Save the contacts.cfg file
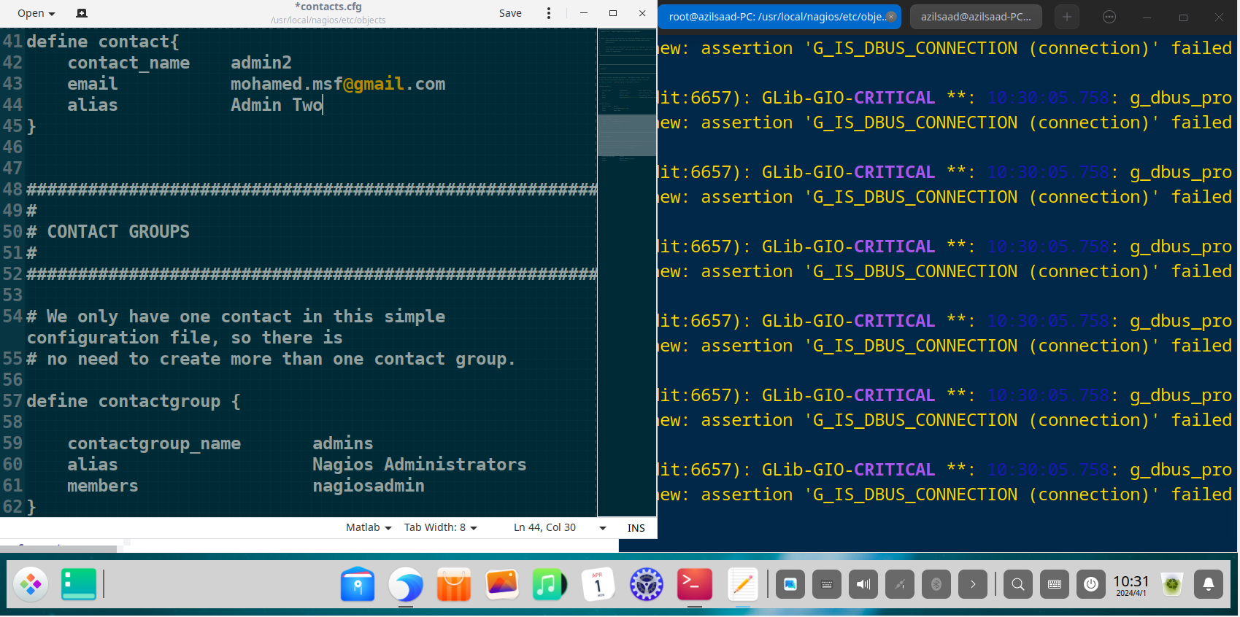 click(510, 13)
